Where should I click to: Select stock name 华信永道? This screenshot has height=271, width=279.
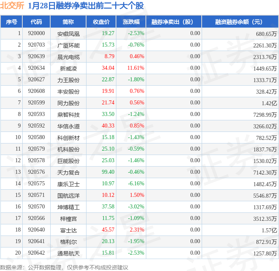68,126
